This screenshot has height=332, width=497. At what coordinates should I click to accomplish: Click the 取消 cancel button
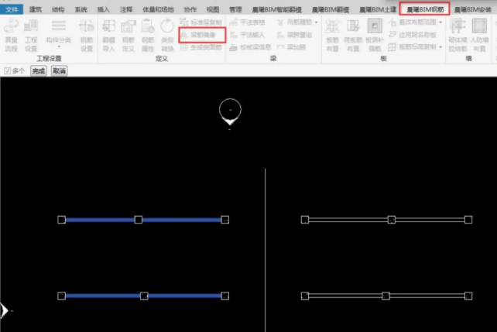pyautogui.click(x=59, y=70)
